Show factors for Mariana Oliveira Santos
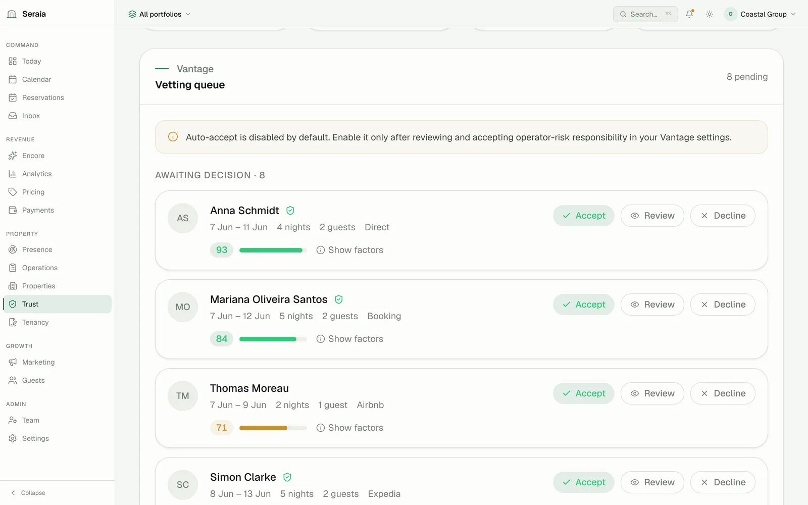Image resolution: width=808 pixels, height=505 pixels. pos(350,339)
